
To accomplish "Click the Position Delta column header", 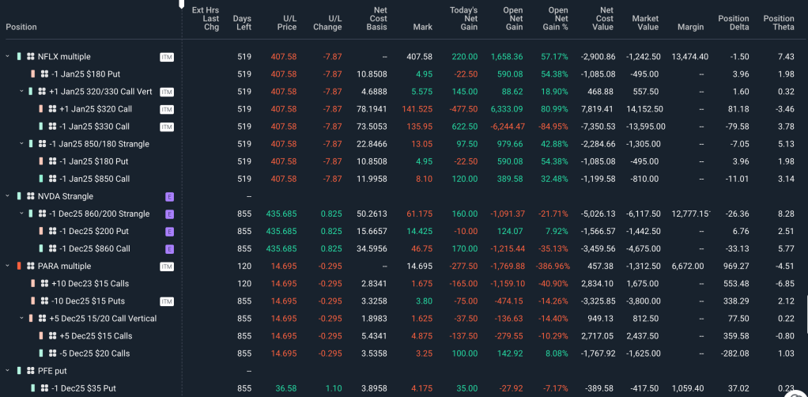I will click(x=733, y=22).
